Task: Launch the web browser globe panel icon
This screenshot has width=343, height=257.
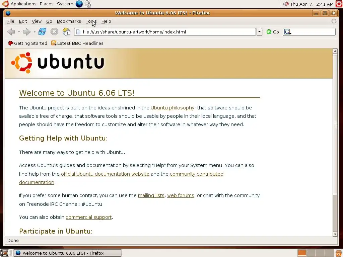Action: (79, 4)
